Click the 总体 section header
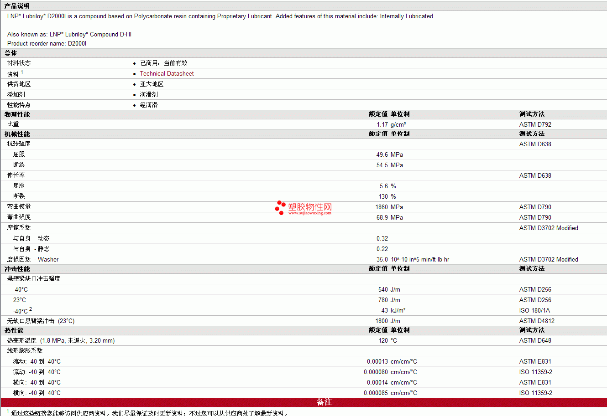The width and height of the screenshot is (607, 416). click(x=11, y=53)
